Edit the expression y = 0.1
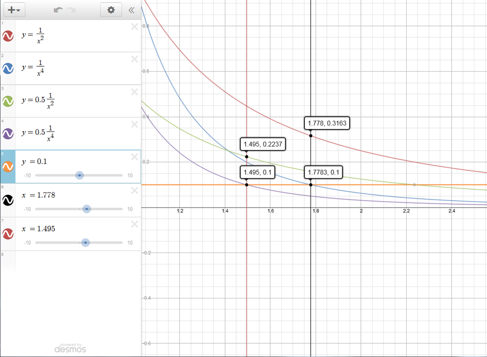The image size is (487, 357). [x=34, y=162]
